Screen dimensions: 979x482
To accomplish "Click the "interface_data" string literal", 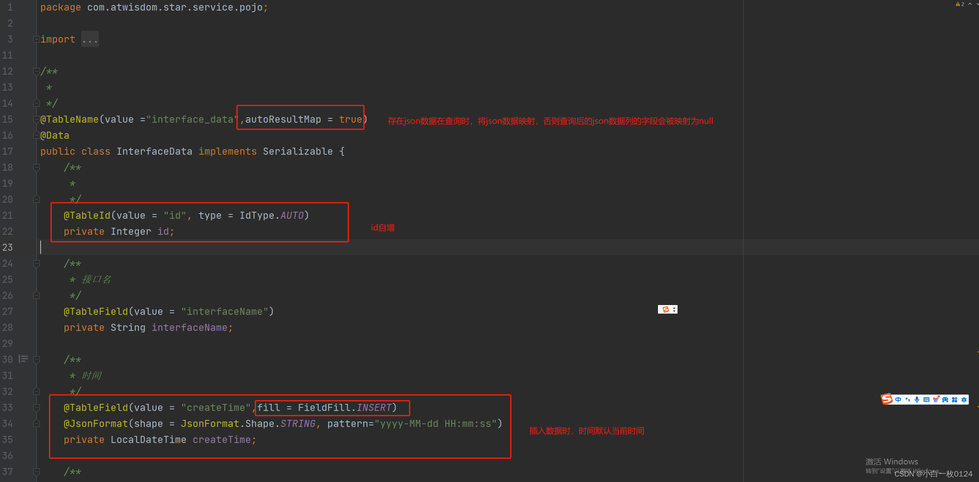I will coord(192,120).
